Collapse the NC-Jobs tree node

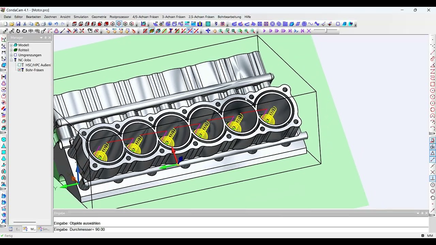coord(11,60)
